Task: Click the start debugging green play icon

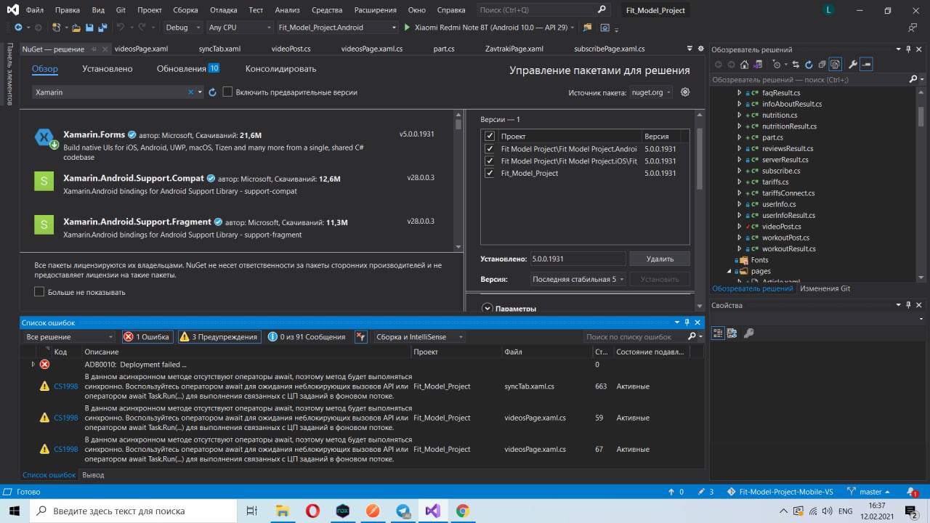Action: pyautogui.click(x=407, y=28)
